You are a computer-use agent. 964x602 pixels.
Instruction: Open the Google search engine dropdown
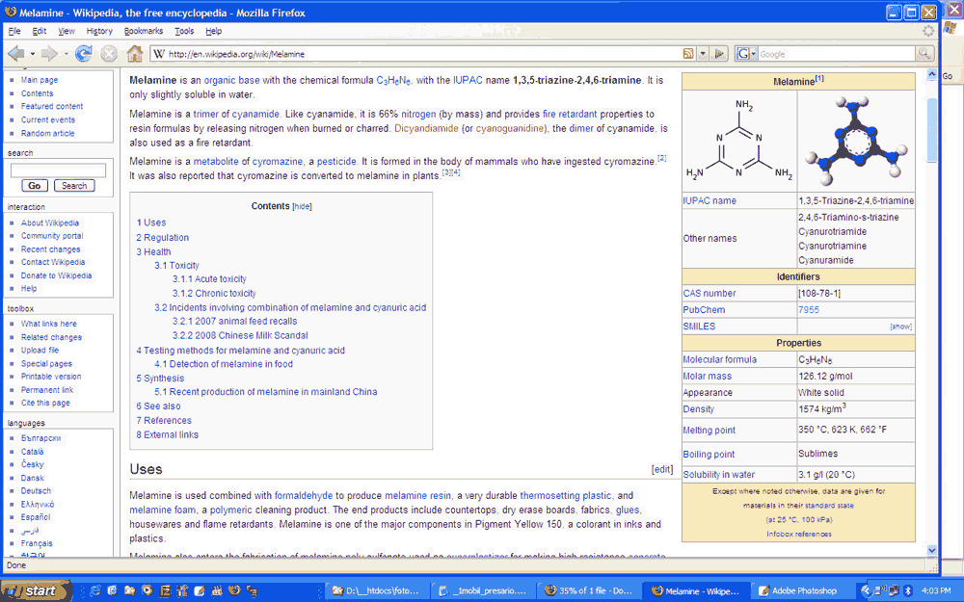point(746,54)
